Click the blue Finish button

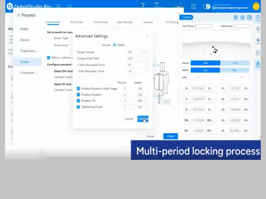tap(171, 136)
